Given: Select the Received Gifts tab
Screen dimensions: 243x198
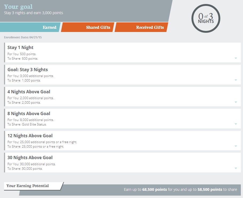Looking at the screenshot, I should coord(150,27).
